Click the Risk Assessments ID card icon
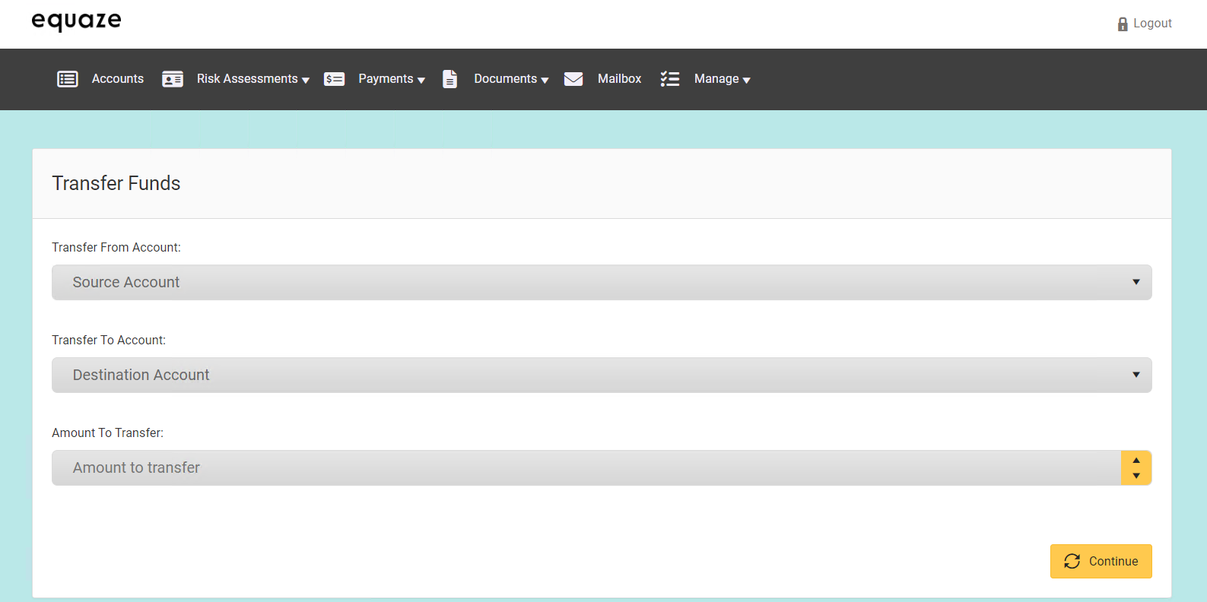 click(173, 79)
